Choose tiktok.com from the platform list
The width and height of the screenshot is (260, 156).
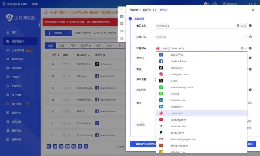(201, 68)
